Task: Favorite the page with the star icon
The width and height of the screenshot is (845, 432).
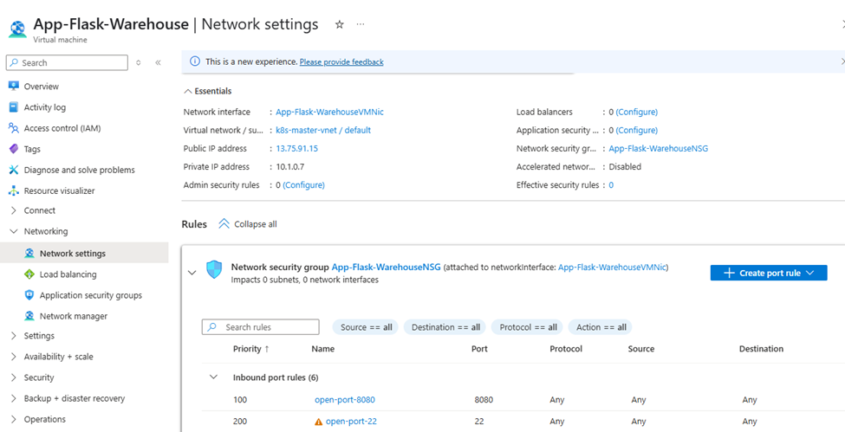Action: point(340,24)
